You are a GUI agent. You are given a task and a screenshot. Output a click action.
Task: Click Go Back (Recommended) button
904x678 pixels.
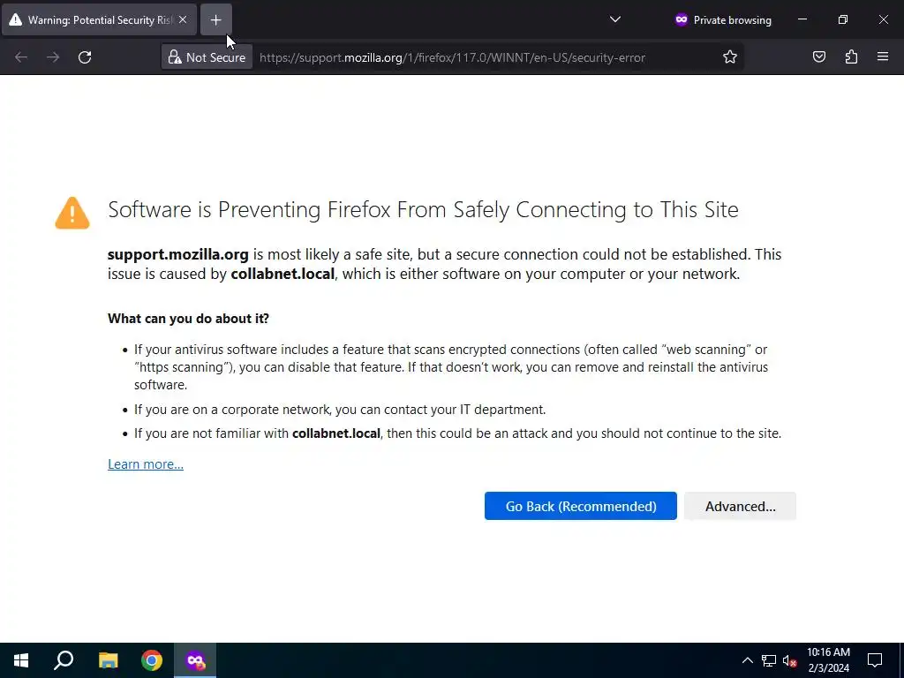click(x=580, y=506)
